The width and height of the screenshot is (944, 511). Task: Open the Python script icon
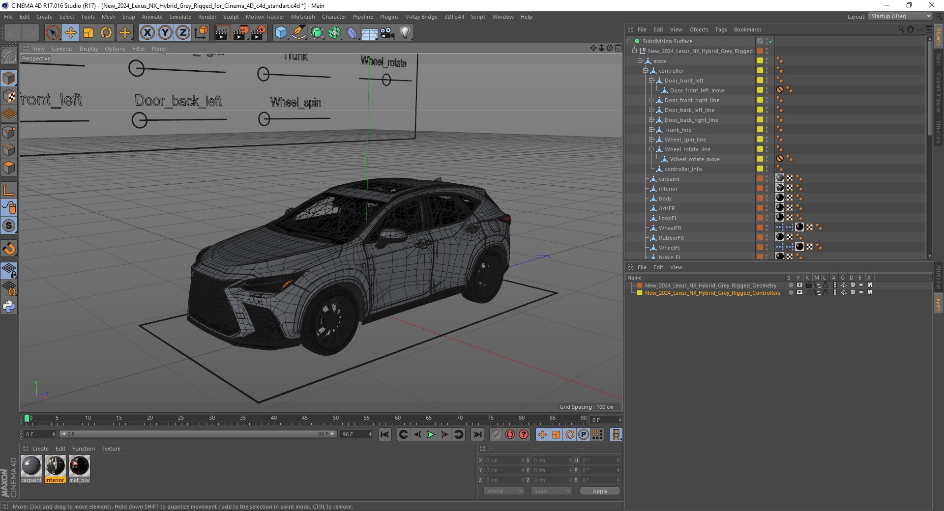coord(9,307)
